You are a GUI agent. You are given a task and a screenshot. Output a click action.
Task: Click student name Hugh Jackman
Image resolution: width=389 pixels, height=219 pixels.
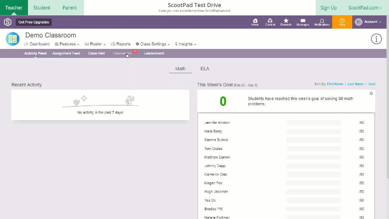point(216,192)
